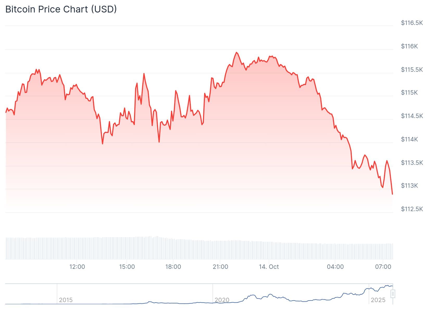The height and width of the screenshot is (312, 428).
Task: Click 2015 in the navigator timeline
Action: 66,300
